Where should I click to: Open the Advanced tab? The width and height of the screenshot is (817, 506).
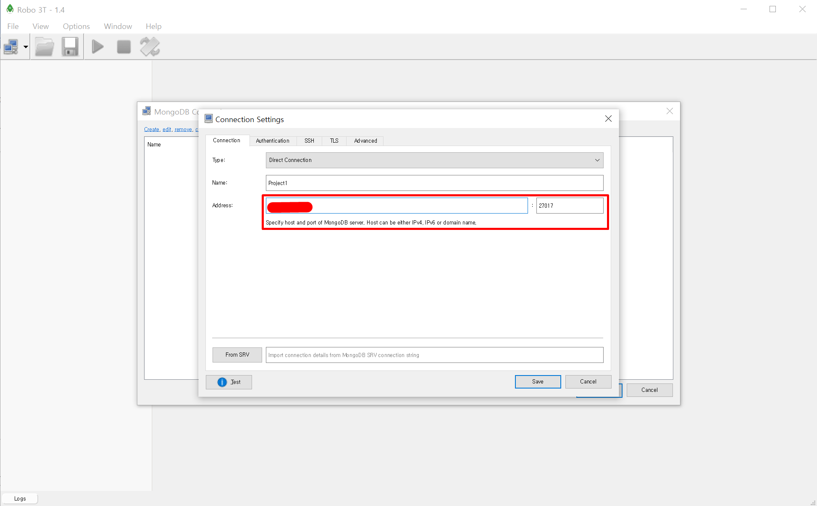[x=365, y=141]
